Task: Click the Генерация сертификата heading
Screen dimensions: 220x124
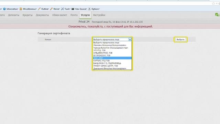Action: pyautogui.click(x=54, y=33)
